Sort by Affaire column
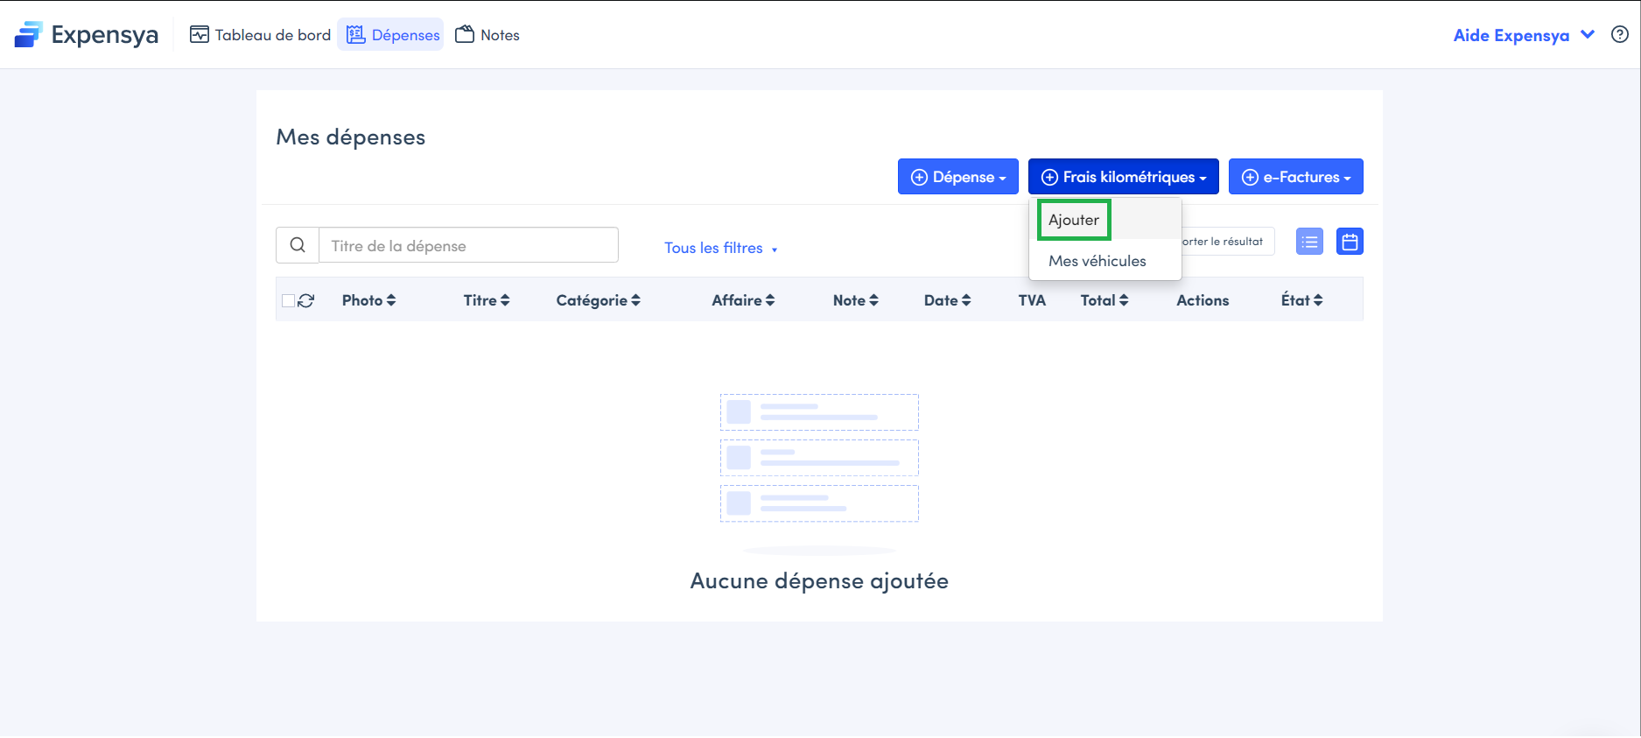Screen dimensions: 1641x738 743,300
